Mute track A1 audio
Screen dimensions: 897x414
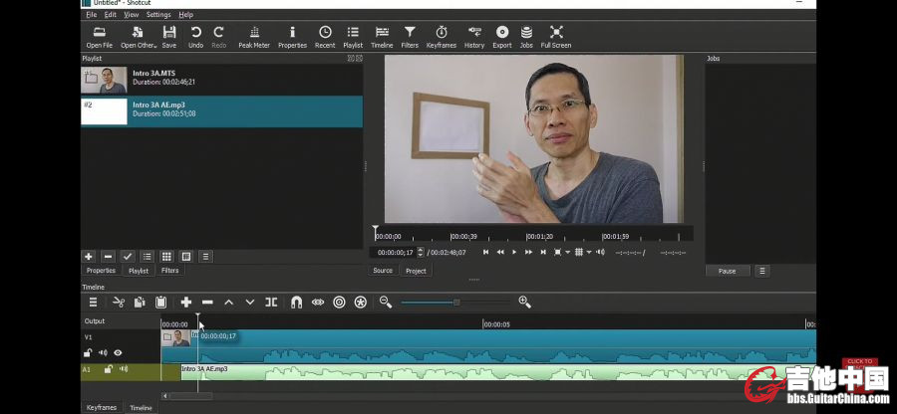(123, 369)
